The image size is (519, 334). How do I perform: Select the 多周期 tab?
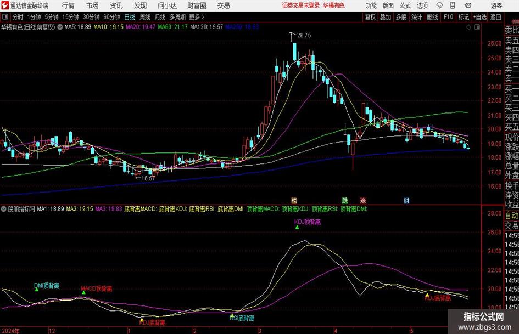[177, 17]
